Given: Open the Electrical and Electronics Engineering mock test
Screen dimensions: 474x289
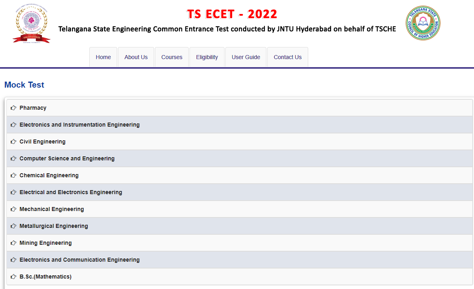Looking at the screenshot, I should (71, 192).
